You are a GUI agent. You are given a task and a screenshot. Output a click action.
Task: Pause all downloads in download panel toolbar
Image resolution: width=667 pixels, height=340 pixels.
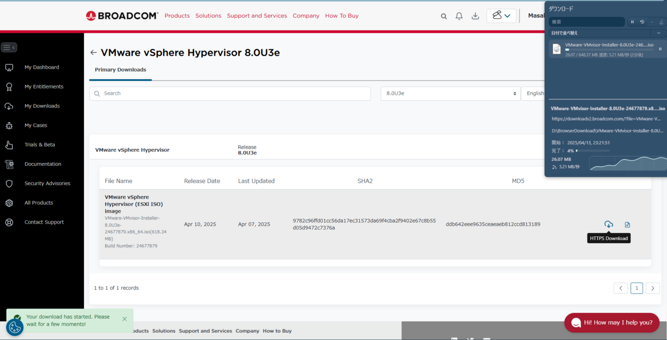coord(633,22)
